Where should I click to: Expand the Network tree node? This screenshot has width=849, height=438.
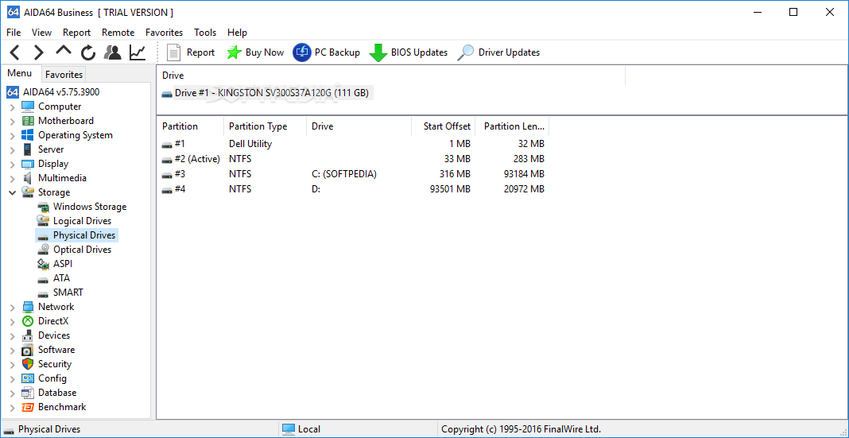tap(13, 308)
